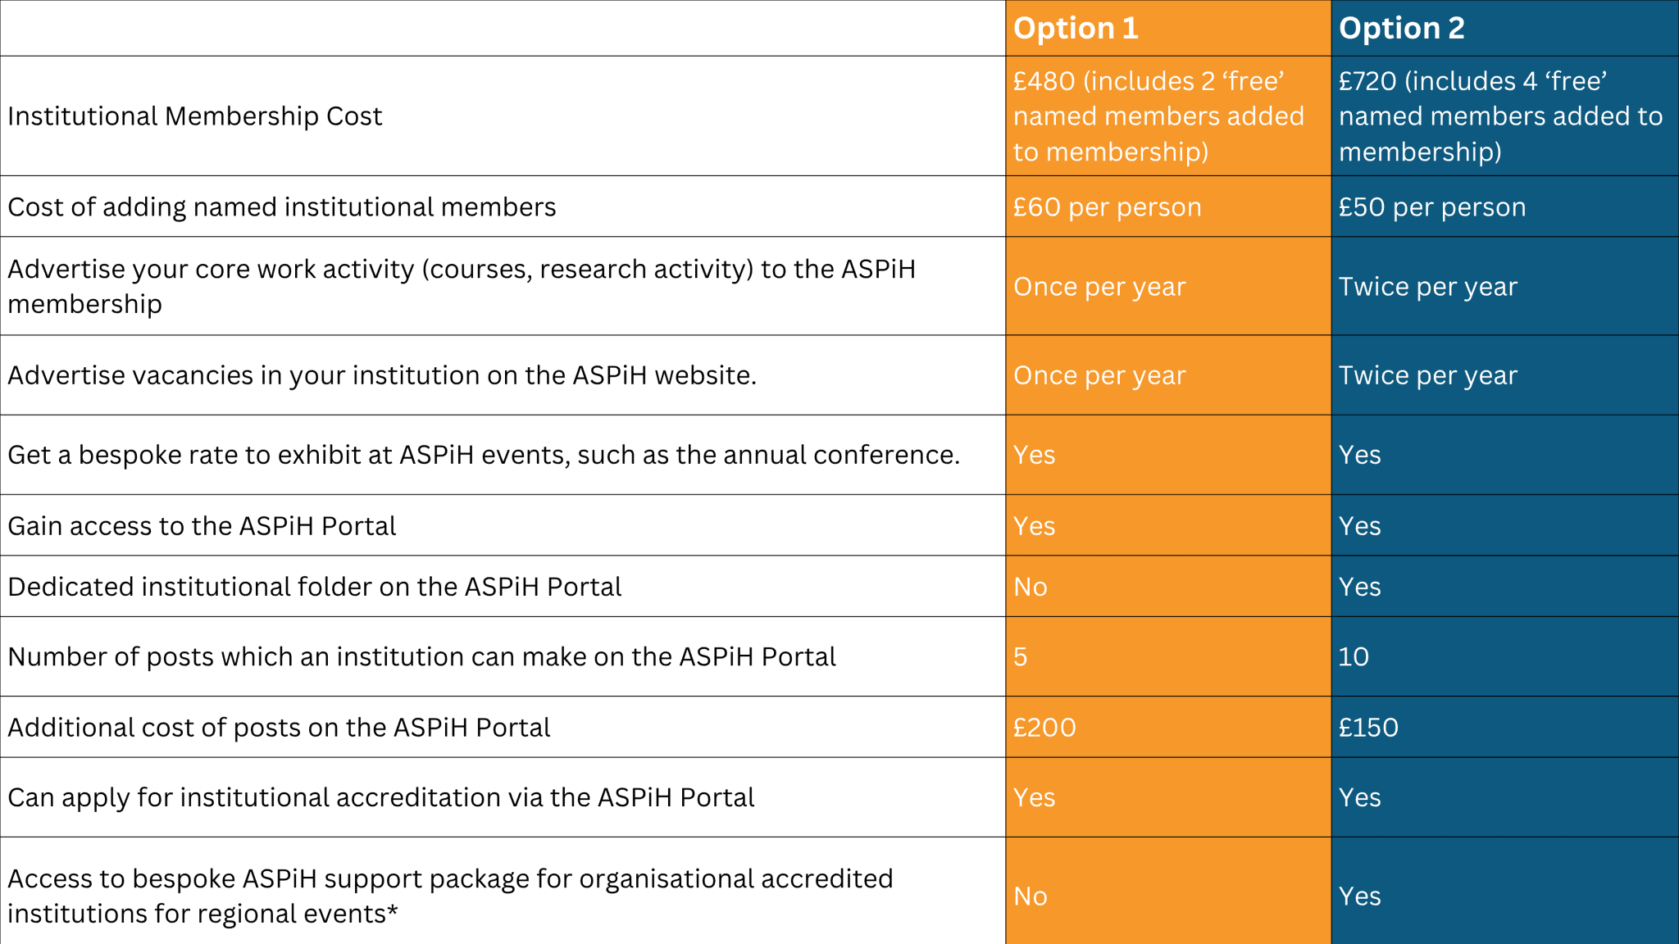Select the Option 1 column header
This screenshot has width=1679, height=944.
pos(1076,28)
